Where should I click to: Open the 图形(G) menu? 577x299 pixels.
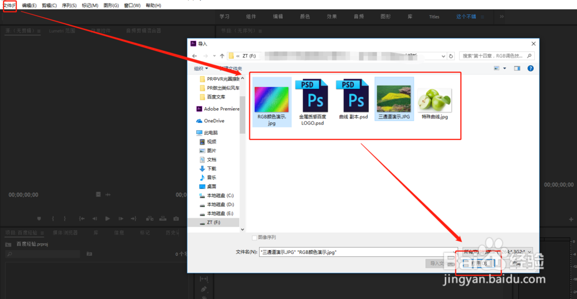(111, 6)
